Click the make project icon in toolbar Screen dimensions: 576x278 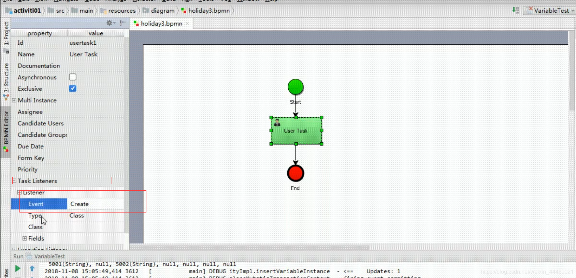[x=516, y=10]
